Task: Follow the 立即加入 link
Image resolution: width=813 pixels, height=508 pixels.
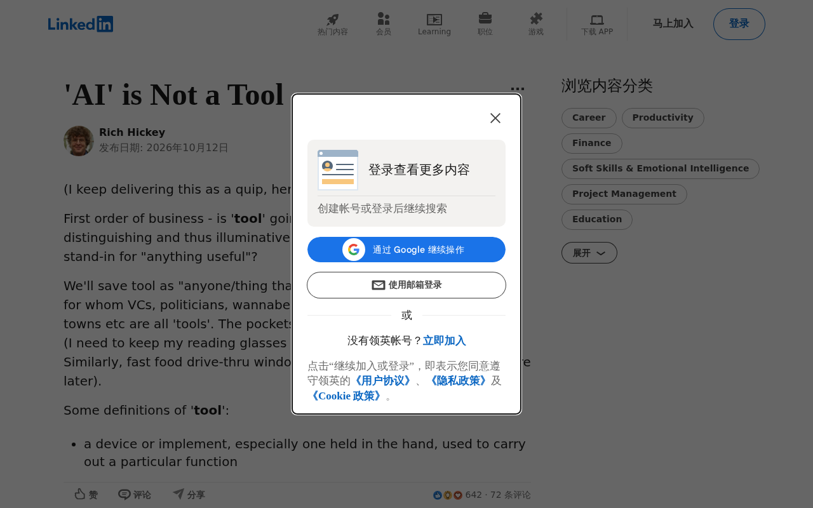Action: 445,341
